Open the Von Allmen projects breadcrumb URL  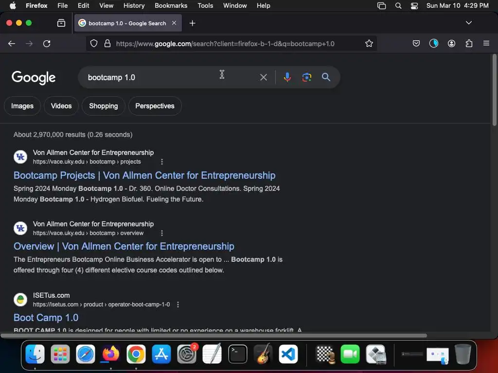click(87, 162)
